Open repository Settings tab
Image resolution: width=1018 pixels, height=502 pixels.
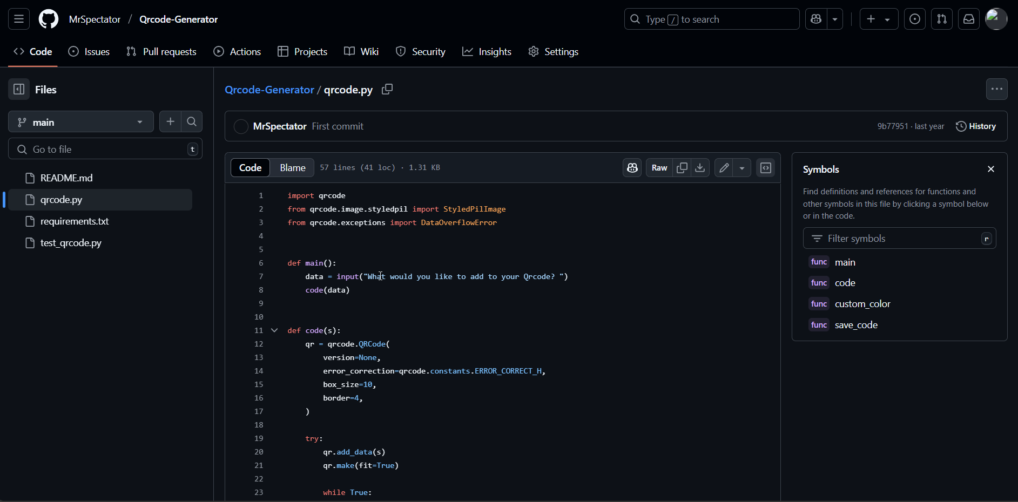coord(554,52)
